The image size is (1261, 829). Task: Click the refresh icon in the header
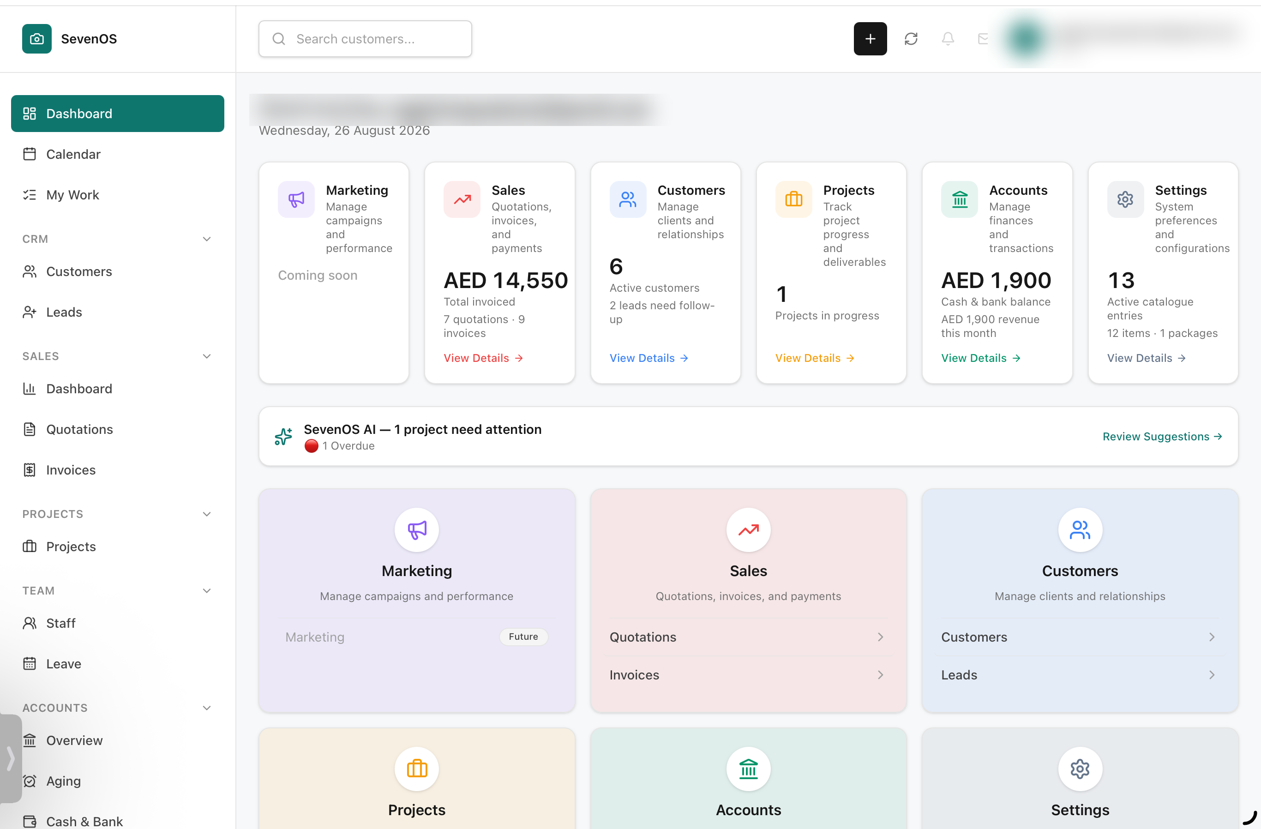point(911,39)
